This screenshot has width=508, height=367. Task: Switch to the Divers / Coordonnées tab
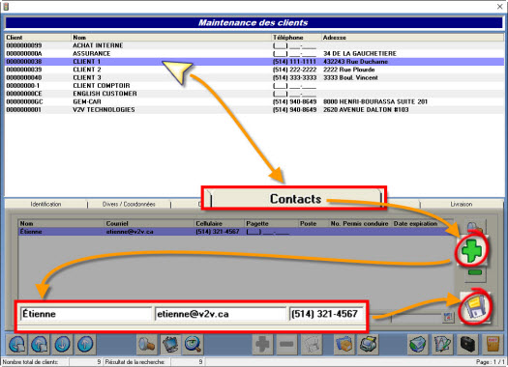click(x=129, y=204)
